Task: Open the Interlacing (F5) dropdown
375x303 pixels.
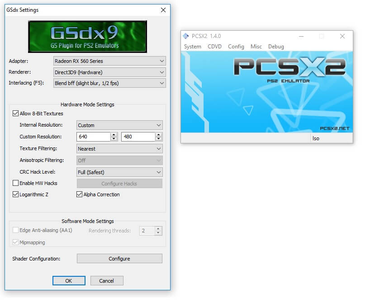Action: click(x=109, y=83)
